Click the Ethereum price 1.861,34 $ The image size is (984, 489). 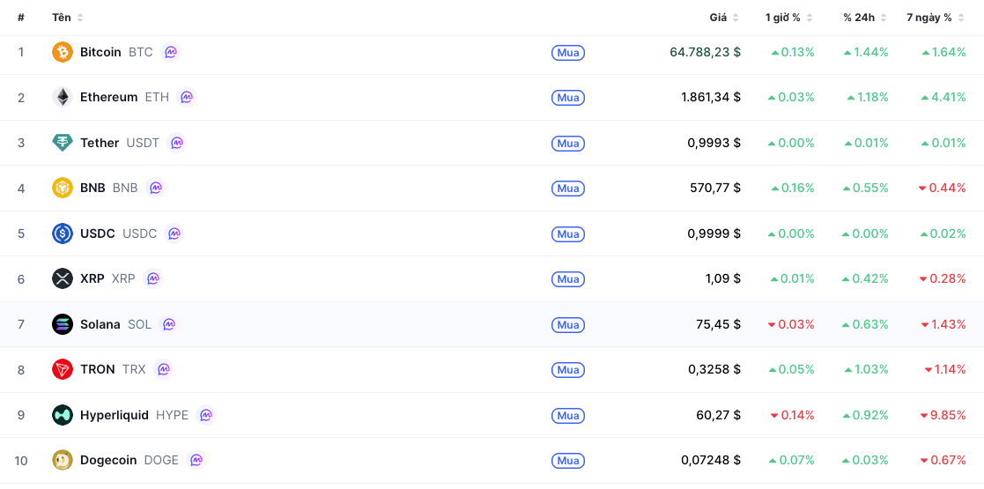(711, 97)
